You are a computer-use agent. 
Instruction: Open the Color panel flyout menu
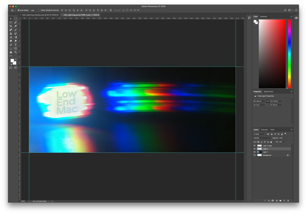[291, 16]
